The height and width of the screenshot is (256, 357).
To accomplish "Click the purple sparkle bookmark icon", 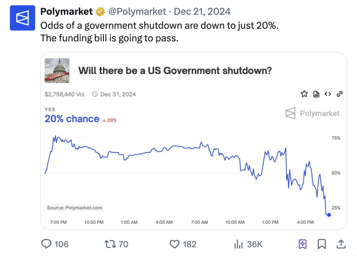I will [x=303, y=244].
